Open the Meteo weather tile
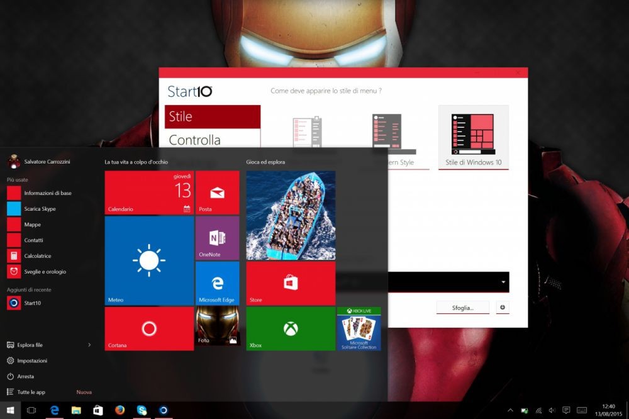This screenshot has height=419, width=629. pyautogui.click(x=149, y=260)
